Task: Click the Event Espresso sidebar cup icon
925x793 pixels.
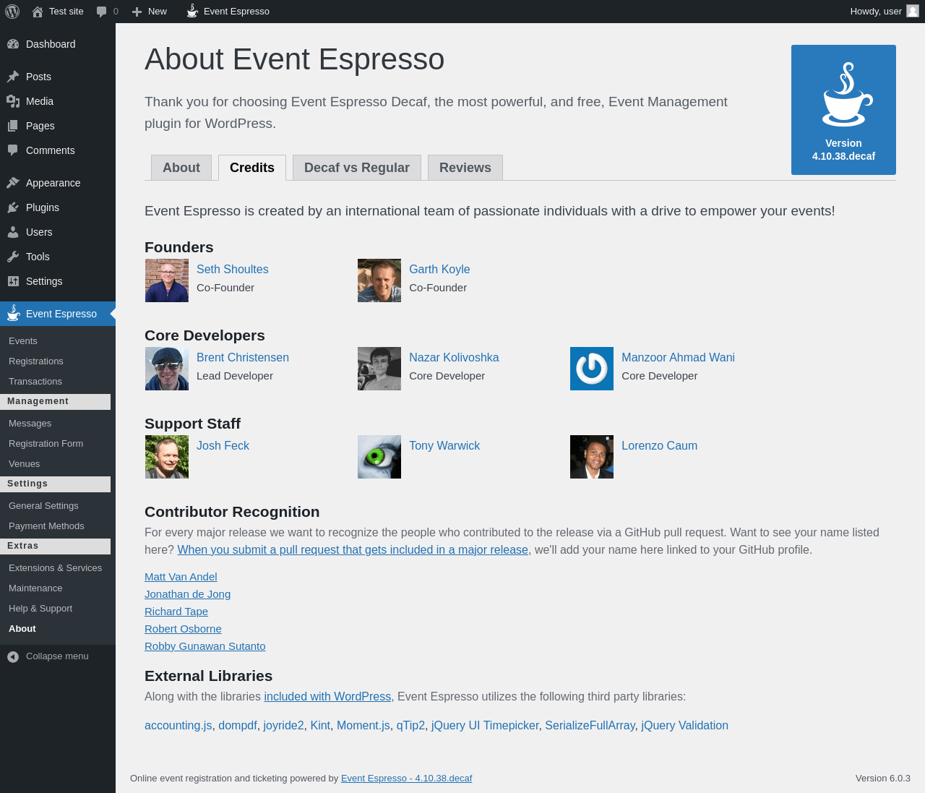Action: coord(13,313)
